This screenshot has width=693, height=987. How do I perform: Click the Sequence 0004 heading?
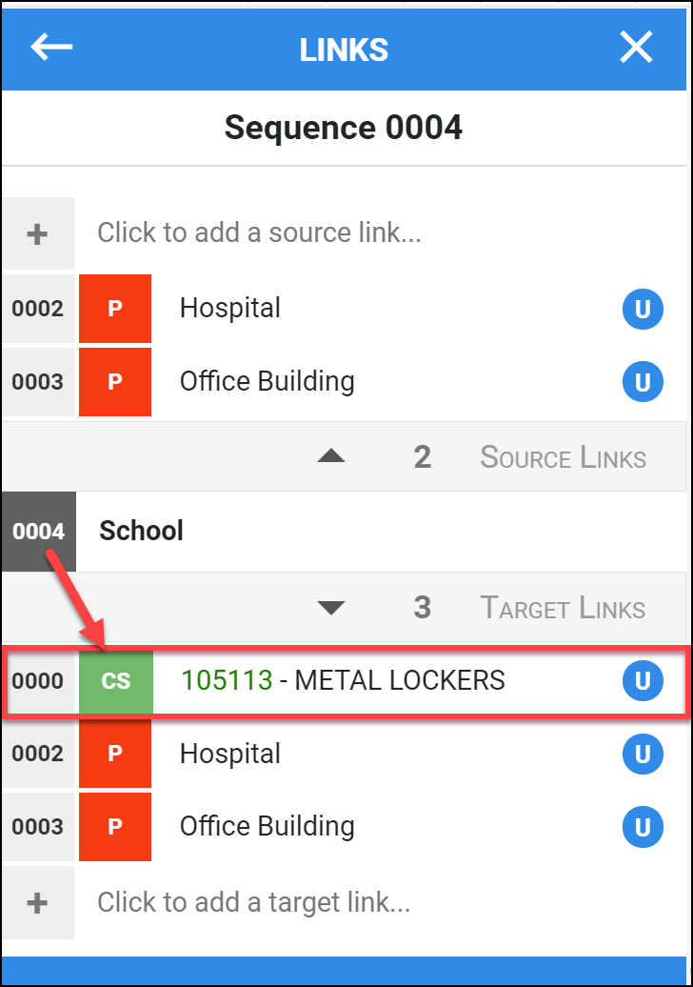tap(344, 128)
